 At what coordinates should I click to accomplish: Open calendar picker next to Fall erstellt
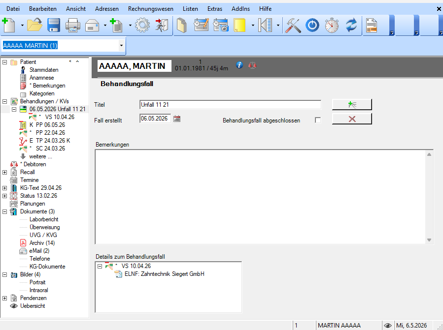177,119
